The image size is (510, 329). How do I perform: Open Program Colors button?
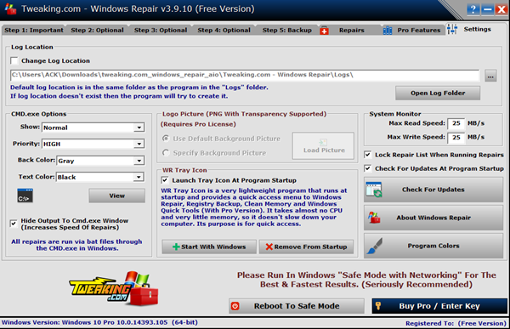click(x=433, y=246)
